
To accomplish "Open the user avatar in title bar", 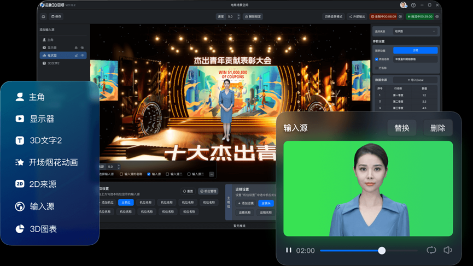I will click(x=404, y=5).
